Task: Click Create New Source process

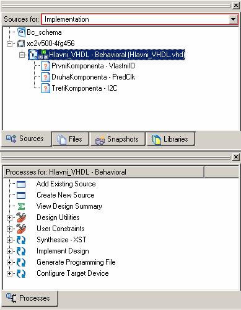Action: click(x=66, y=195)
